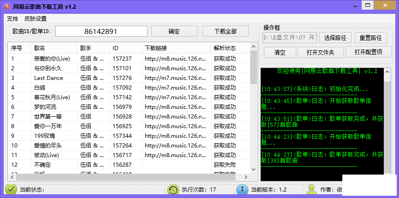Click the log entry about [39]首歌曲
399x198 pixels.
pyautogui.click(x=322, y=158)
